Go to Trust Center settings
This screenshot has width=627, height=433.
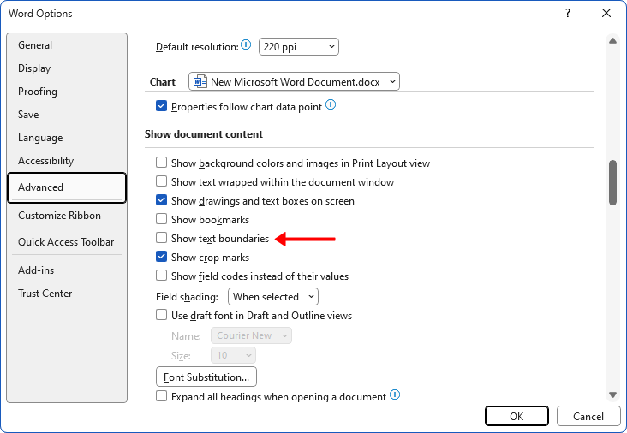tap(45, 294)
